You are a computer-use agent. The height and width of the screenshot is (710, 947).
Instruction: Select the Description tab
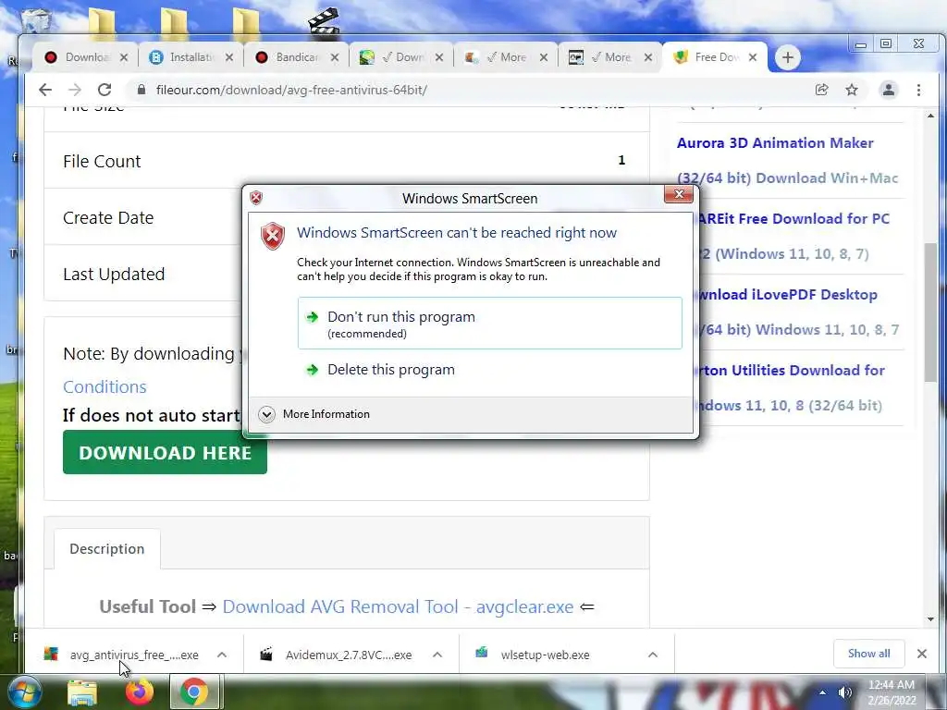pos(107,549)
